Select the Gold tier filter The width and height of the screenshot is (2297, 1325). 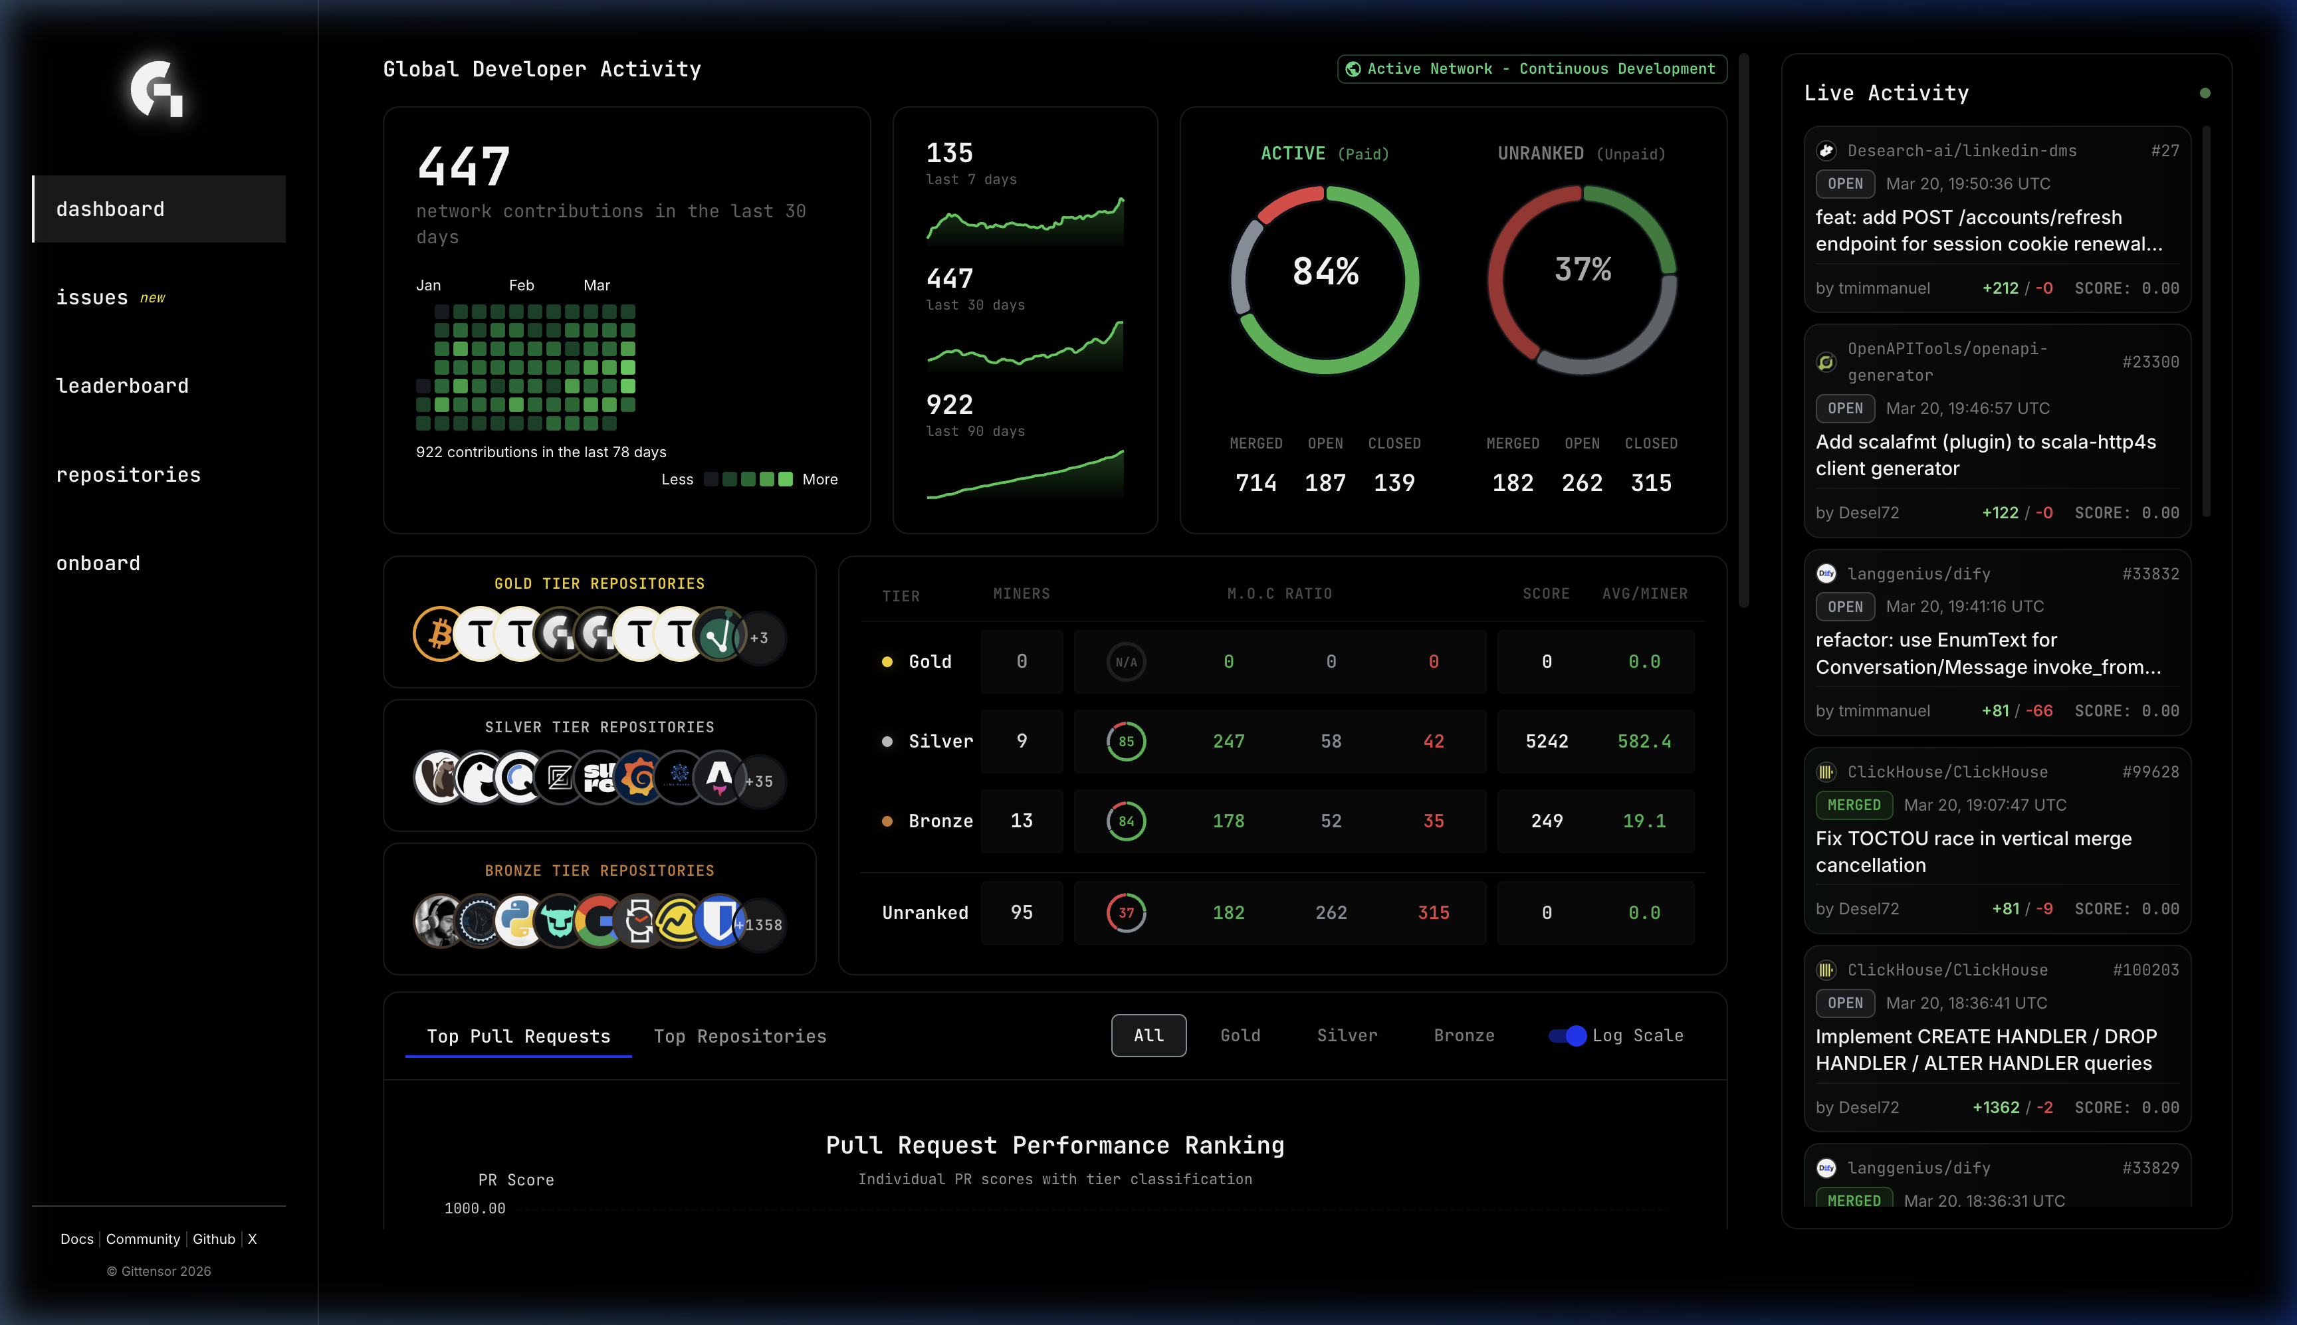(x=1240, y=1035)
